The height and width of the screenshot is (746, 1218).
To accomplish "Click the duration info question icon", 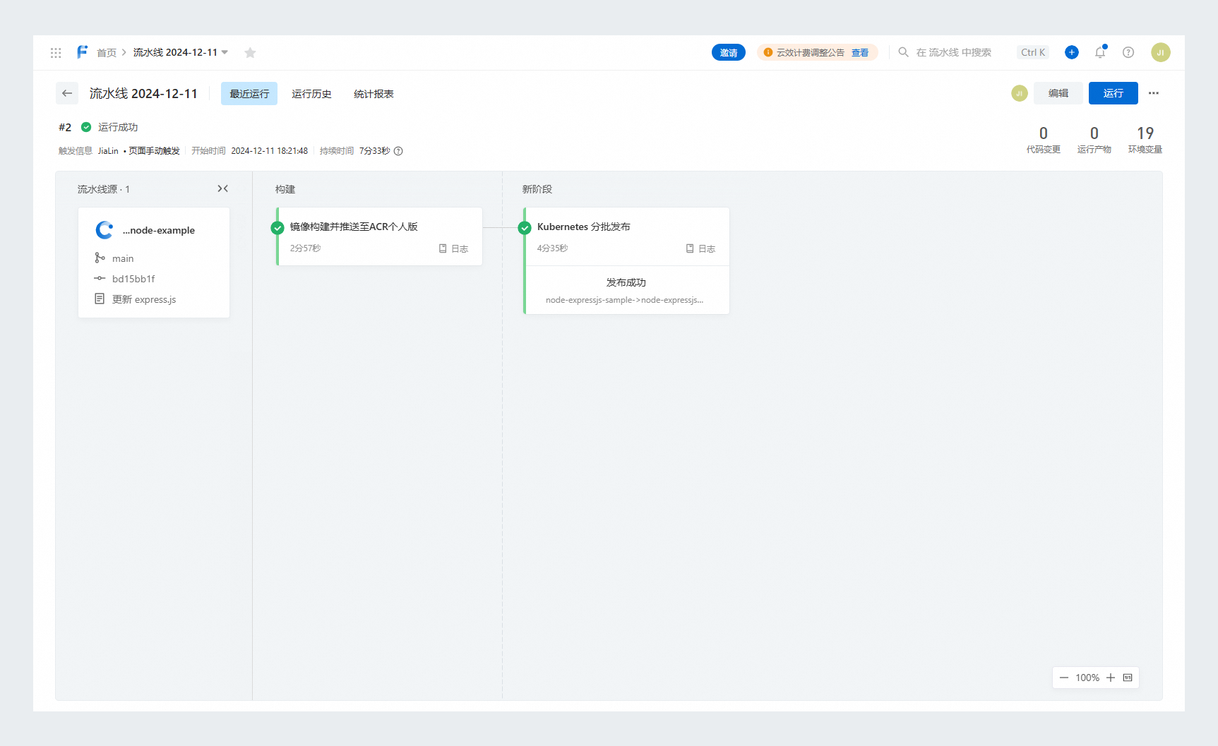I will 398,151.
